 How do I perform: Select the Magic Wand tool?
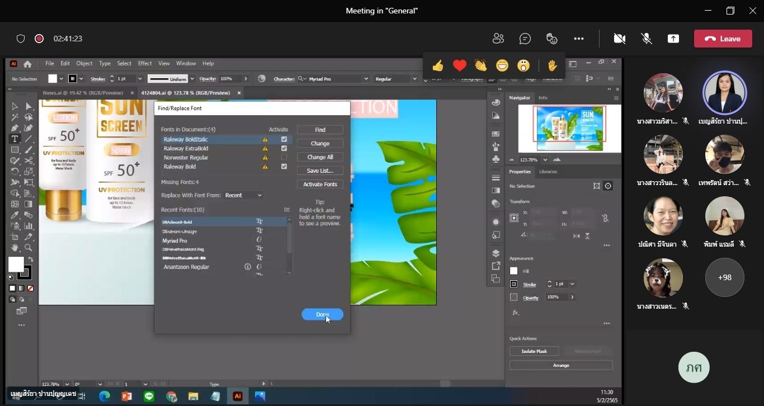(15, 117)
